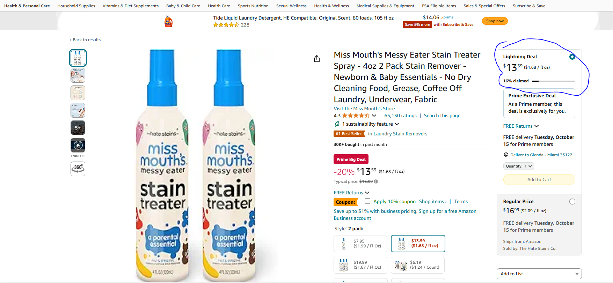Go to the Subscribe & Save tab

pyautogui.click(x=529, y=6)
